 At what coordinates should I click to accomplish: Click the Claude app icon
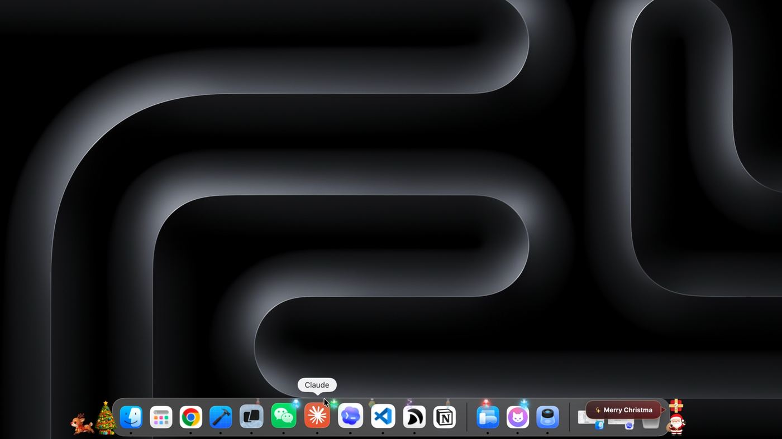(x=317, y=416)
